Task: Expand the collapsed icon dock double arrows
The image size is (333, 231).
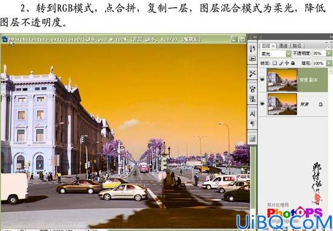Action: tap(254, 37)
